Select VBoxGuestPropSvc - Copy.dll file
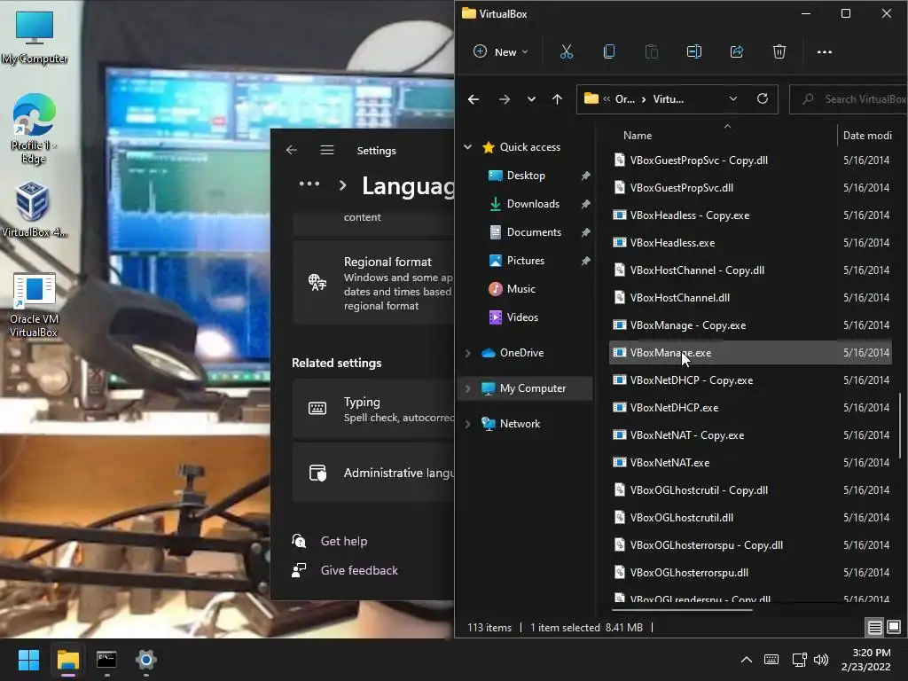 [x=750, y=160]
